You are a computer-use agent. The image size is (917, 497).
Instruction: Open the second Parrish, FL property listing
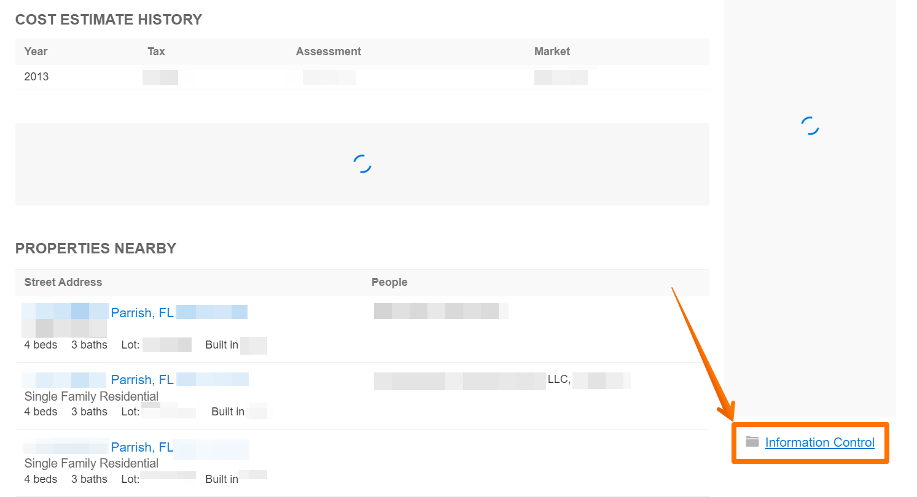click(x=142, y=379)
